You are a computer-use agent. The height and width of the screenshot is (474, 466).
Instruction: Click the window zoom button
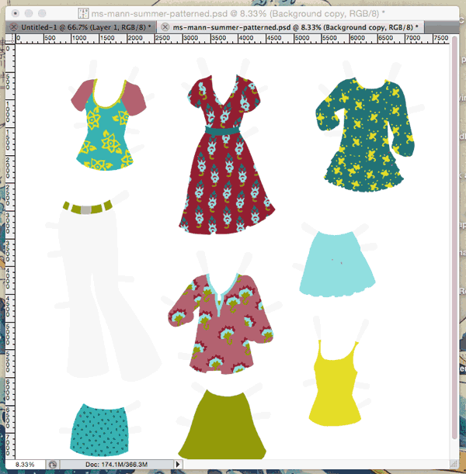coord(42,13)
